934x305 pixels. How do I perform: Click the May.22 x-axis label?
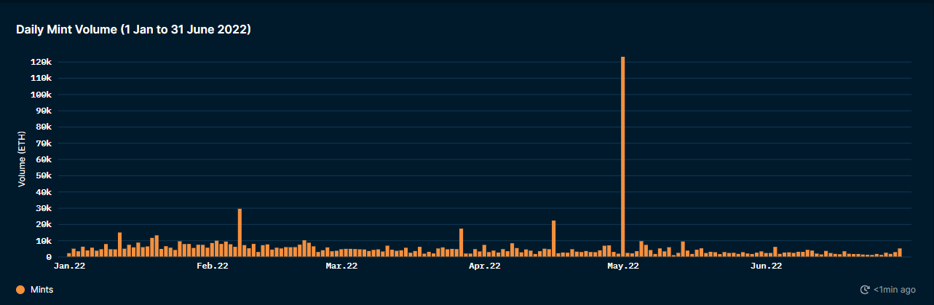pos(623,266)
